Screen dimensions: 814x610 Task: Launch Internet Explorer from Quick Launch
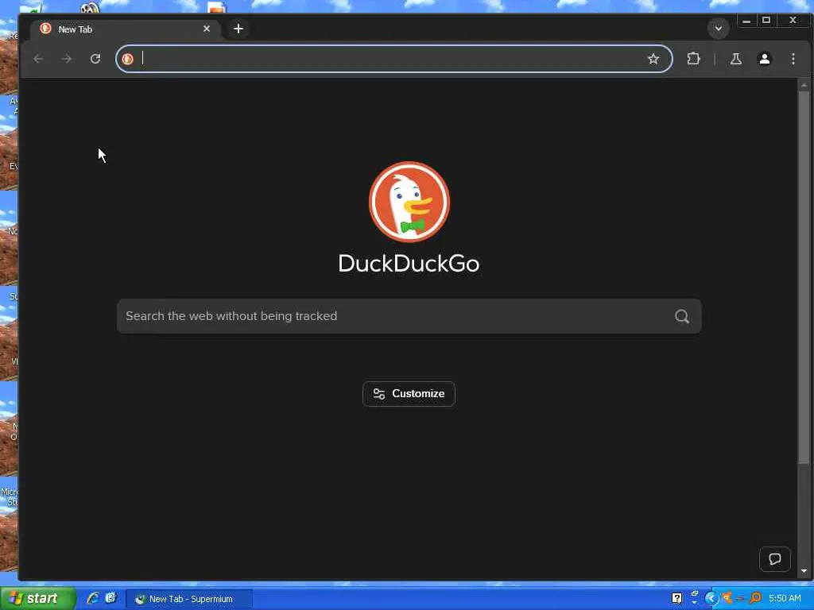[94, 598]
